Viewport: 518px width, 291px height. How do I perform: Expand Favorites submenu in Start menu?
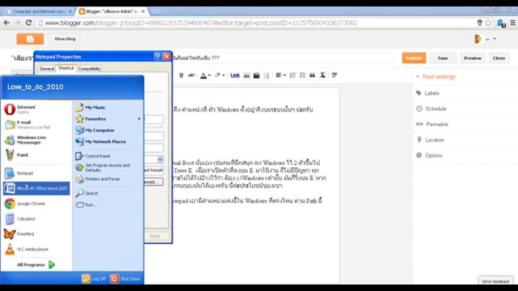(x=139, y=119)
